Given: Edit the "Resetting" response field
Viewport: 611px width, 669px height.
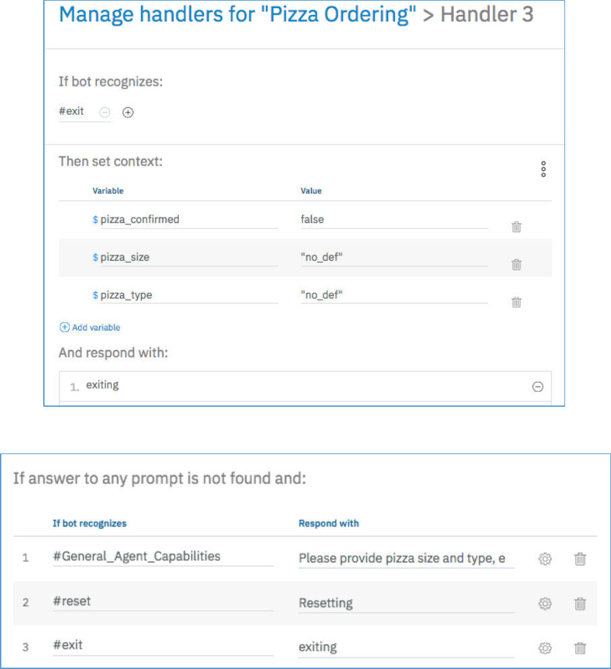Looking at the screenshot, I should tap(405, 603).
